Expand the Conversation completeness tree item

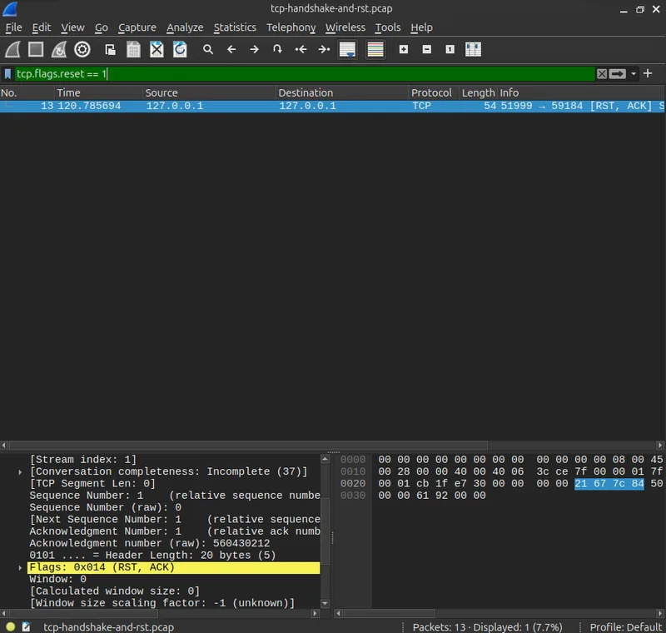click(x=20, y=472)
